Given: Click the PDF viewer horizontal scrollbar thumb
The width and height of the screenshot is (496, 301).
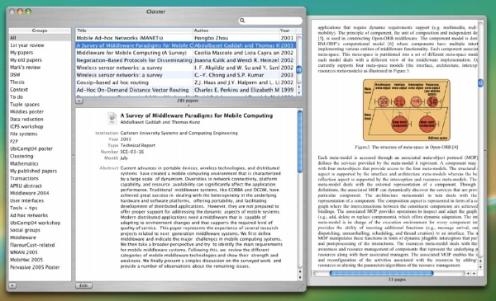Looking at the screenshot, I should coord(381,273).
